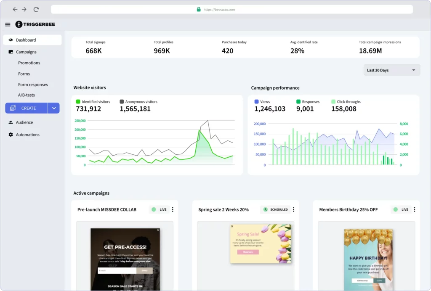Open Form responses in sidebar
This screenshot has width=431, height=291.
click(x=33, y=85)
